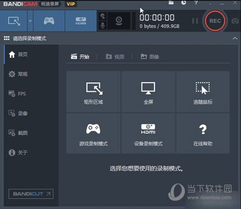Viewport: 241px width, 209px height.
Task: Switch to the 图像 tab
Action: [x=150, y=56]
